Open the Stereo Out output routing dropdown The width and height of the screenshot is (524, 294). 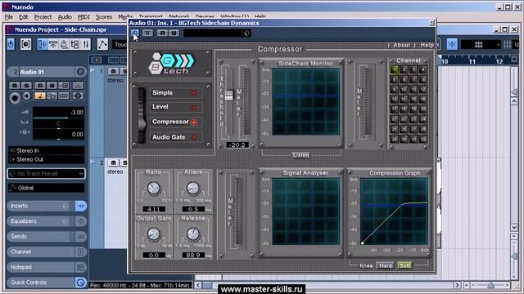coord(46,159)
